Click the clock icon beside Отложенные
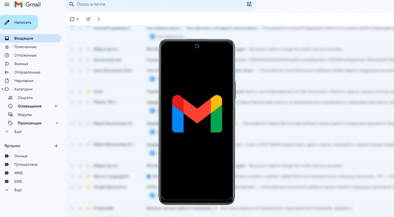The height and width of the screenshot is (217, 394). coord(7,55)
